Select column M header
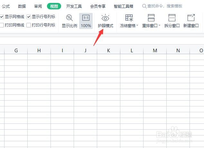The image size is (204, 148). point(155,50)
